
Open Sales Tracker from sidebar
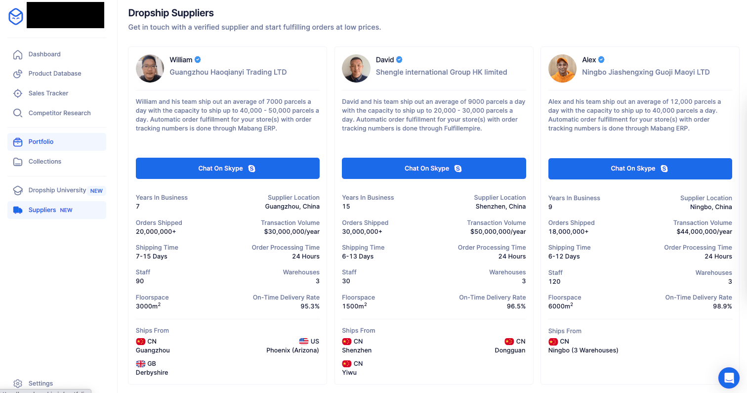(48, 93)
